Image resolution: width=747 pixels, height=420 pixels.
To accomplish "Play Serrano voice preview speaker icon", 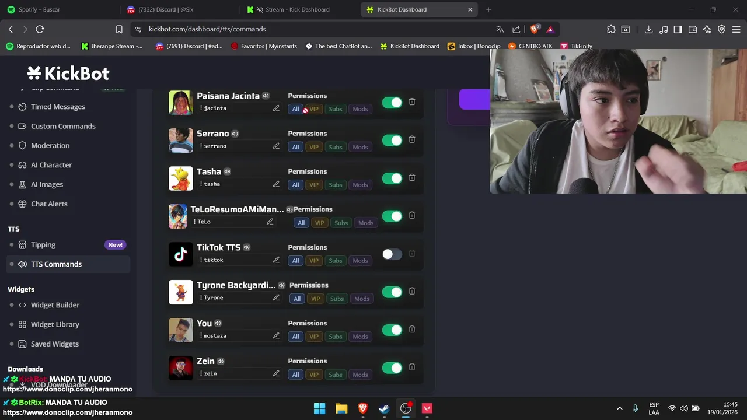I will pos(235,134).
